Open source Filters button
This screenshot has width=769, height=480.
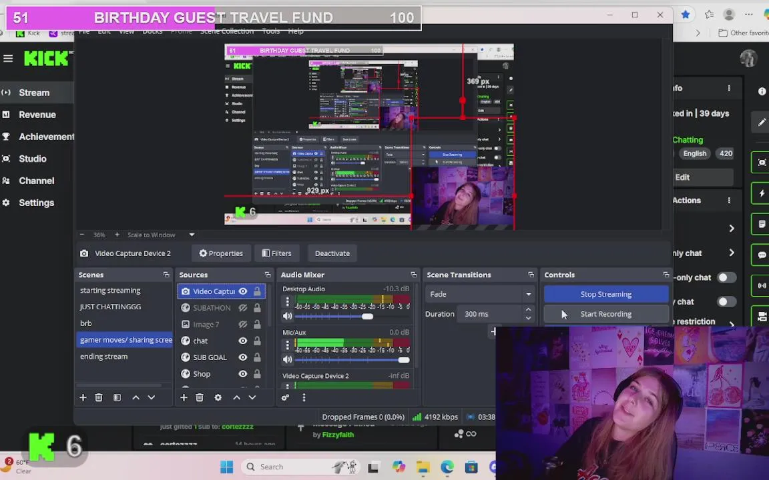click(277, 253)
